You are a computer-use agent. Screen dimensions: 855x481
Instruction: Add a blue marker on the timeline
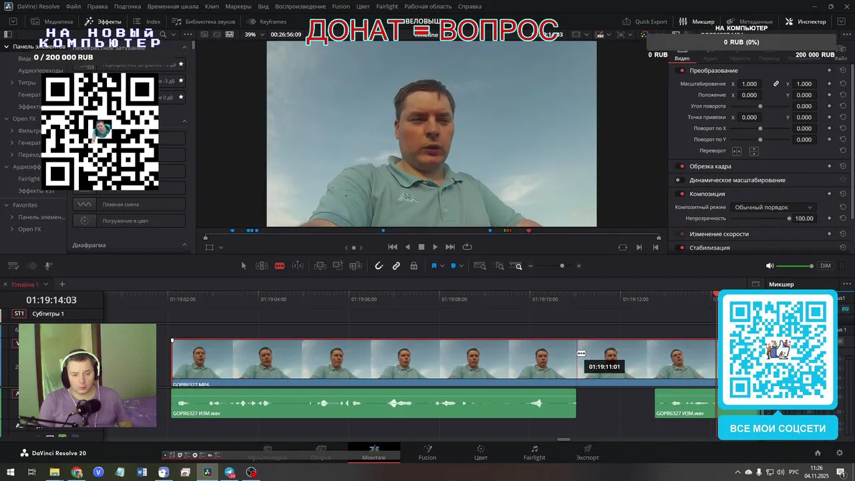(x=454, y=266)
